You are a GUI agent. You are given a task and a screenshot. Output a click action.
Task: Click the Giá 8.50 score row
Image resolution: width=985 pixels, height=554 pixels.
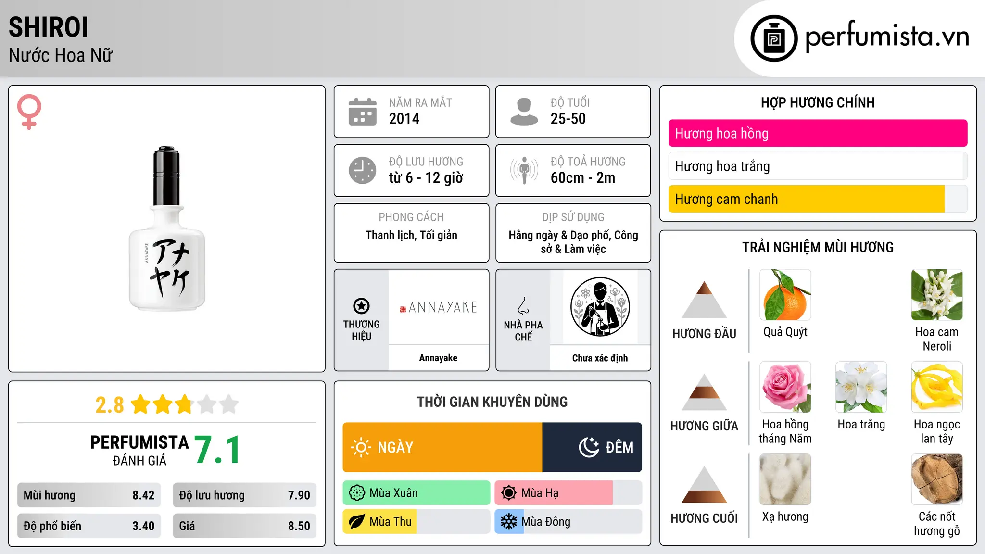(245, 526)
